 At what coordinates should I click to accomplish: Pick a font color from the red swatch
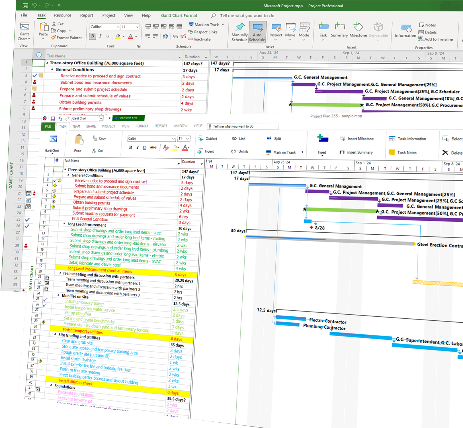coord(130,36)
